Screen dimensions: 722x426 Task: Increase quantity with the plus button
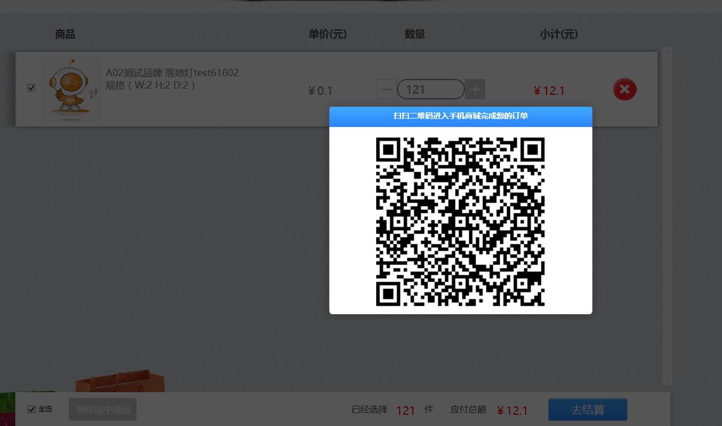[x=475, y=89]
